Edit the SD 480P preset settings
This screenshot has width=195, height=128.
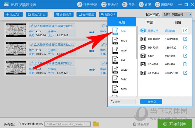[x=185, y=64]
